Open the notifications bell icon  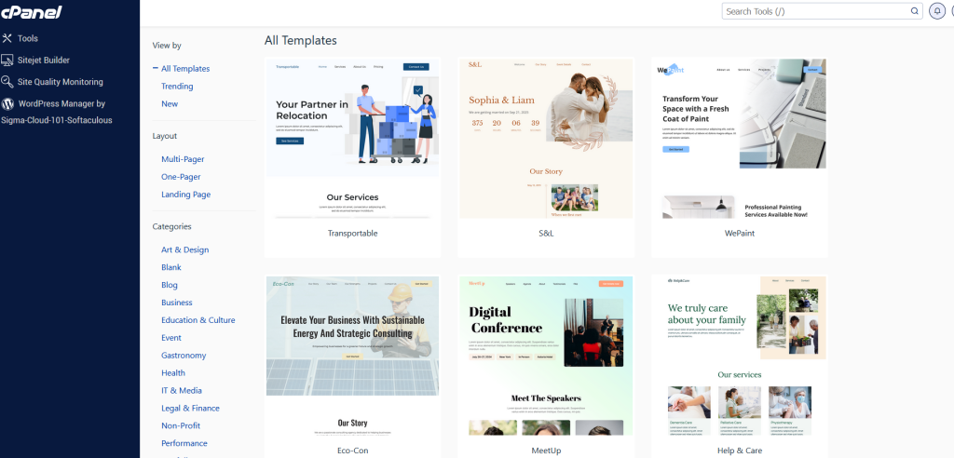[938, 11]
